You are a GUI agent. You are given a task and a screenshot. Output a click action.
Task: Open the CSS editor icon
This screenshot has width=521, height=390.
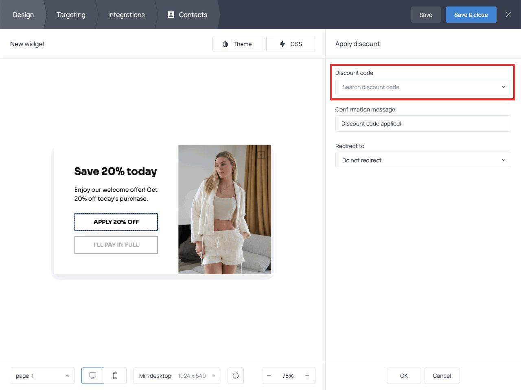(x=283, y=43)
